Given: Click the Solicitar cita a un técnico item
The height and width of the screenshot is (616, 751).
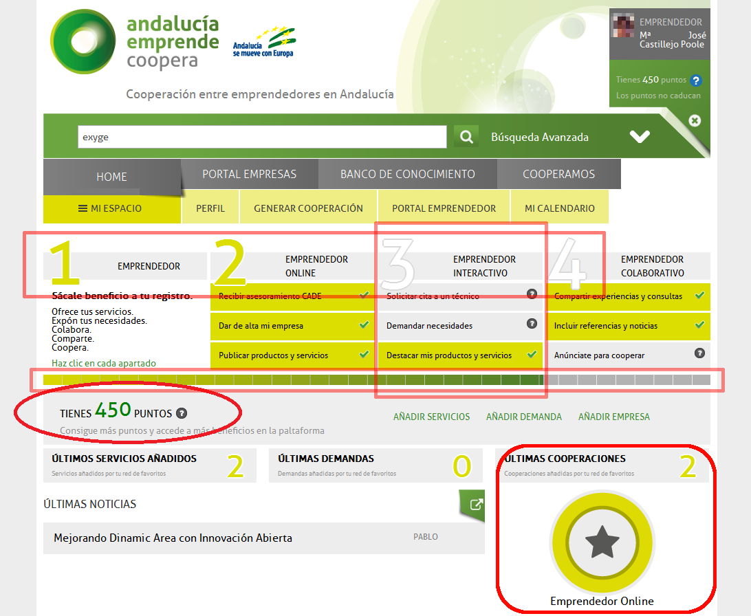Looking at the screenshot, I should pos(460,296).
